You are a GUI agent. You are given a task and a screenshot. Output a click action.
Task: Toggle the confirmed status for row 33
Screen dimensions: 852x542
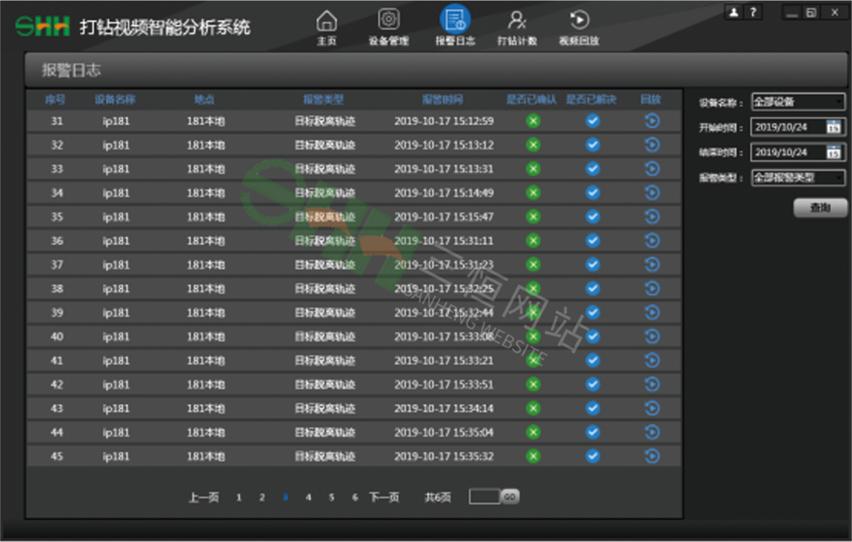click(x=533, y=169)
